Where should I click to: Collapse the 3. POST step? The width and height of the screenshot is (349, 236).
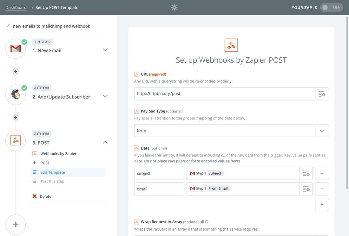[105, 142]
